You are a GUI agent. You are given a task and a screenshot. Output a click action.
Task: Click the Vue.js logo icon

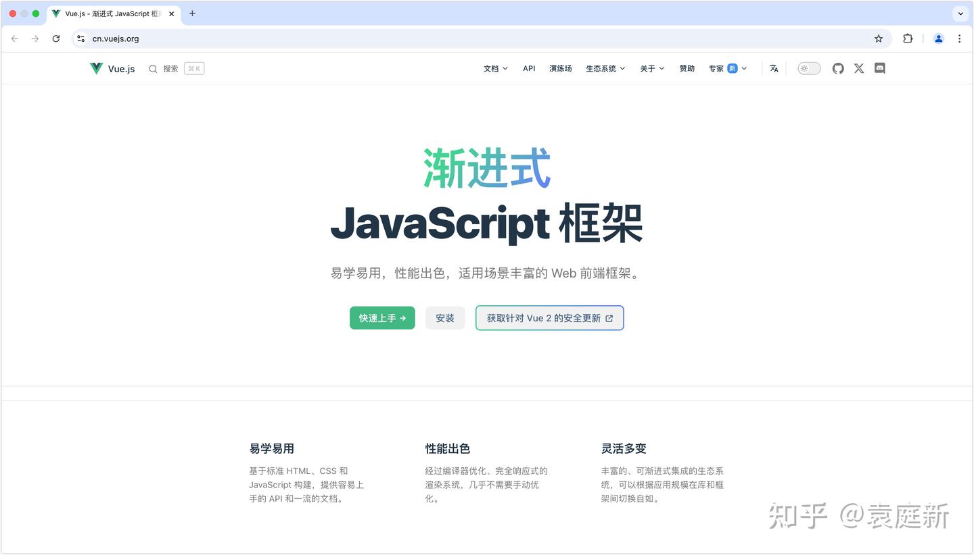tap(95, 68)
